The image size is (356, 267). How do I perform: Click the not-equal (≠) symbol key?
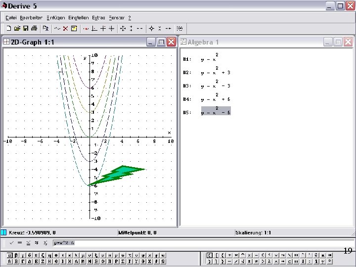256,262
